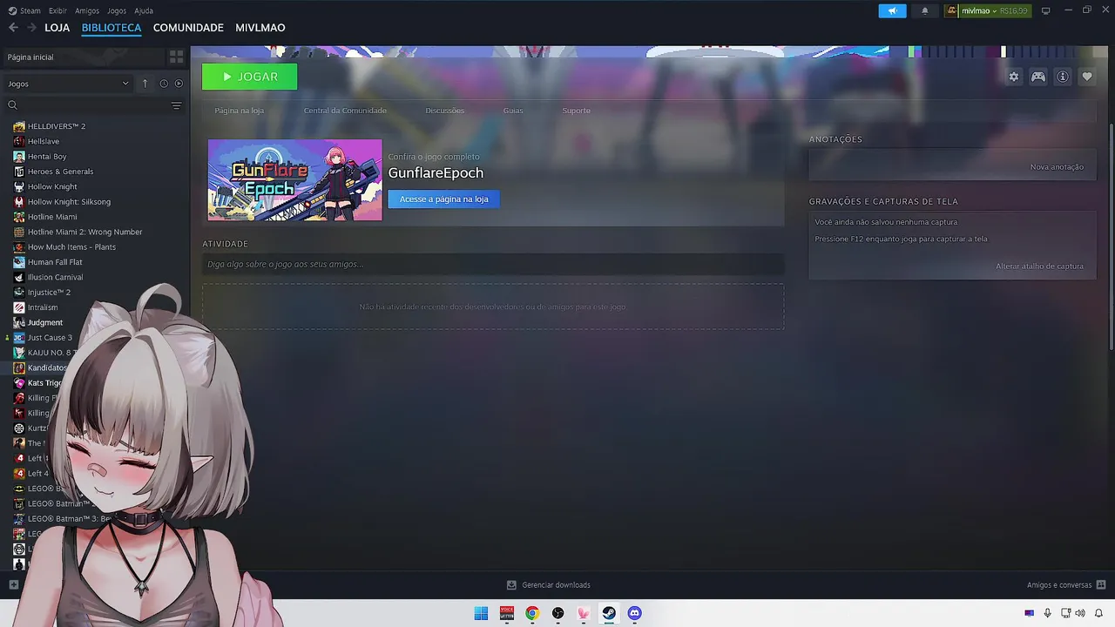
Task: Open Discord from taskbar
Action: pyautogui.click(x=635, y=613)
